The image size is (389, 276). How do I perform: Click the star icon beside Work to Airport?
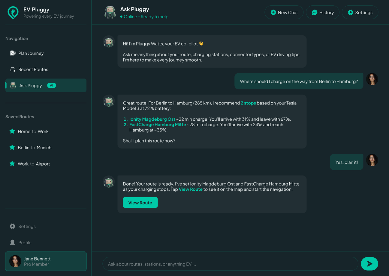pos(12,163)
